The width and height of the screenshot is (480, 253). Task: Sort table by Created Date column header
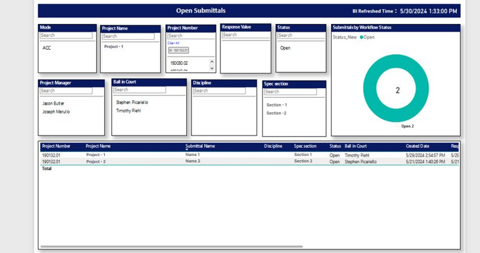click(x=417, y=146)
